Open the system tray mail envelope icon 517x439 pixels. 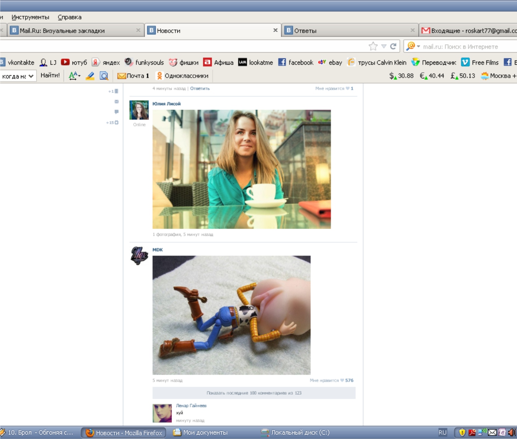[x=492, y=432]
